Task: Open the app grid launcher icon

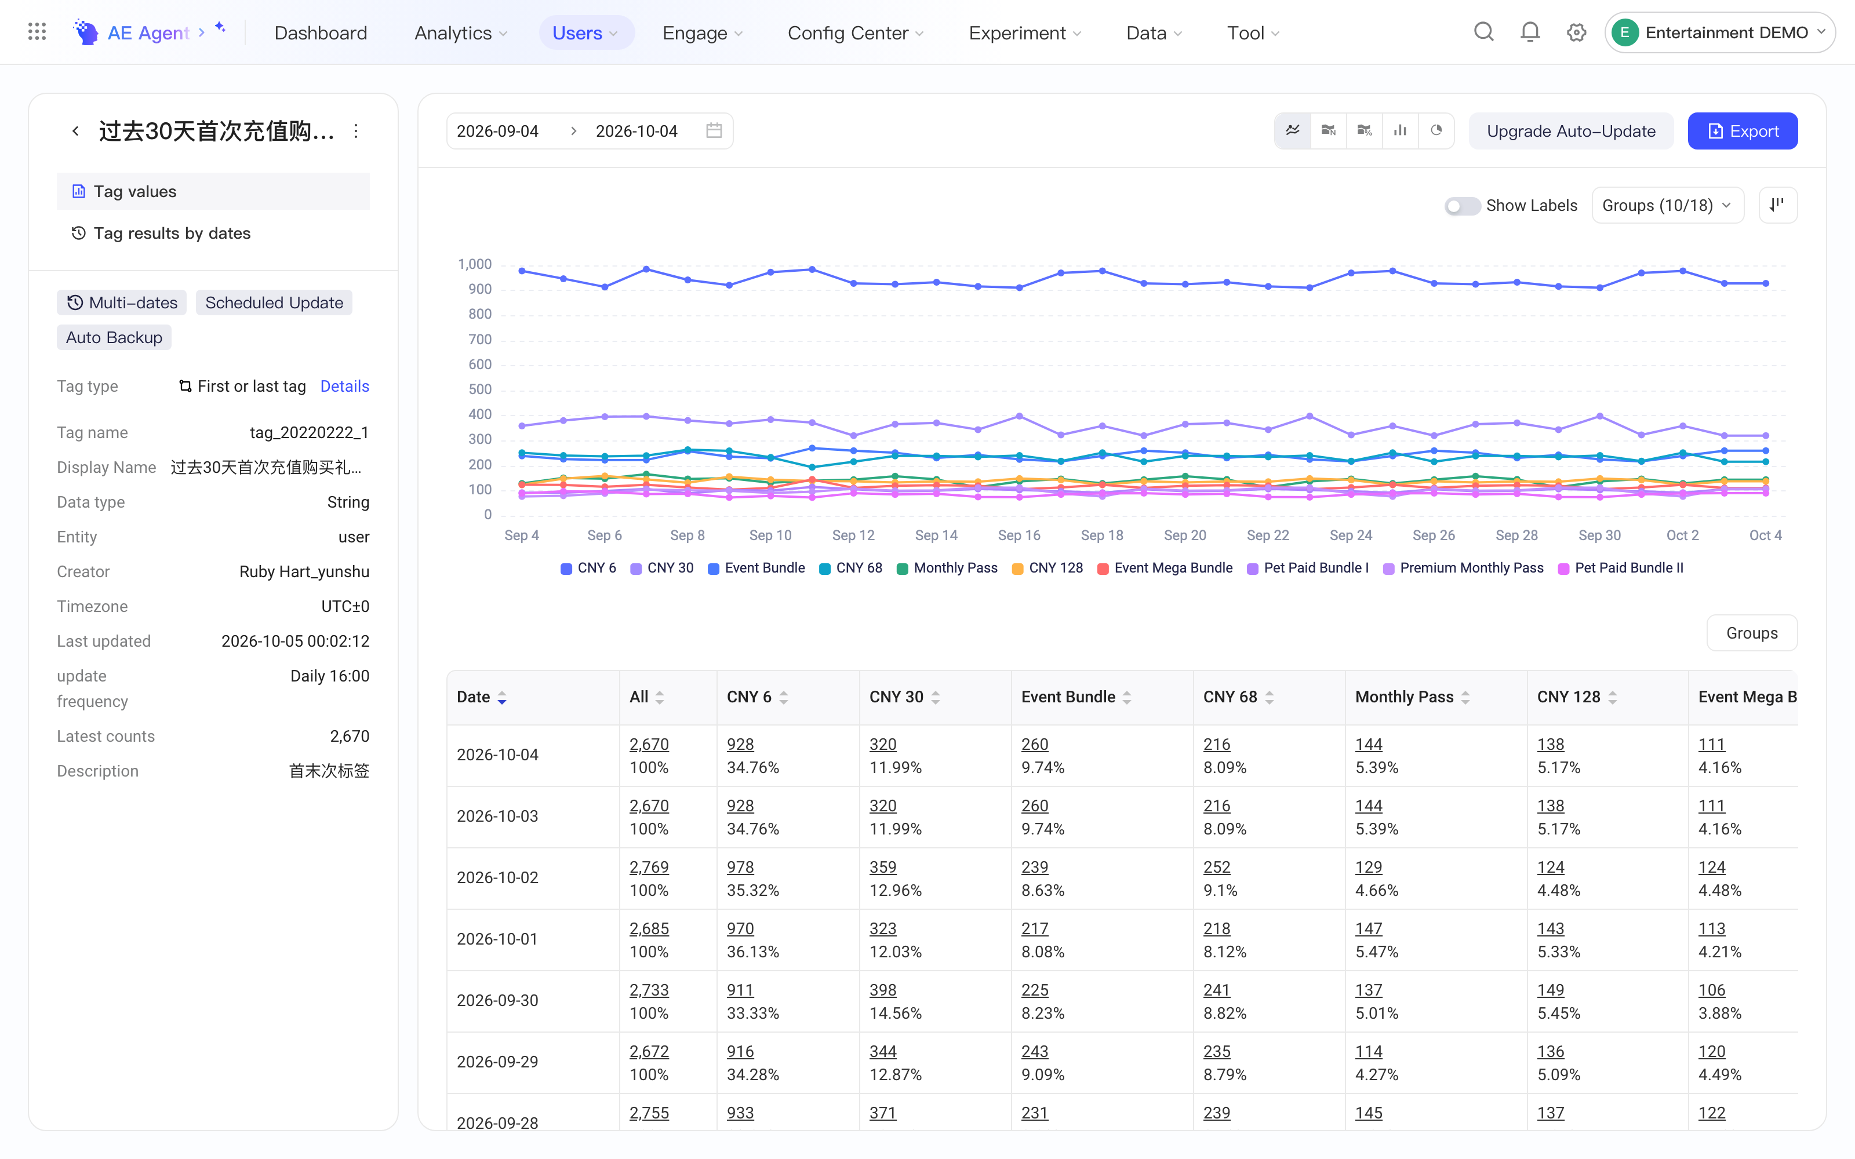Action: 37,32
